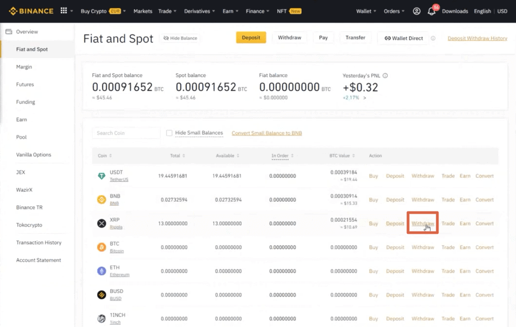Screen dimensions: 516x327
Task: Sort table by In Order column arrows
Action: click(292, 156)
